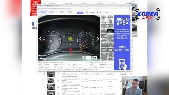169x95 pixels.
Task: Click the red price 1,263 in car details
Action: coord(46,65)
